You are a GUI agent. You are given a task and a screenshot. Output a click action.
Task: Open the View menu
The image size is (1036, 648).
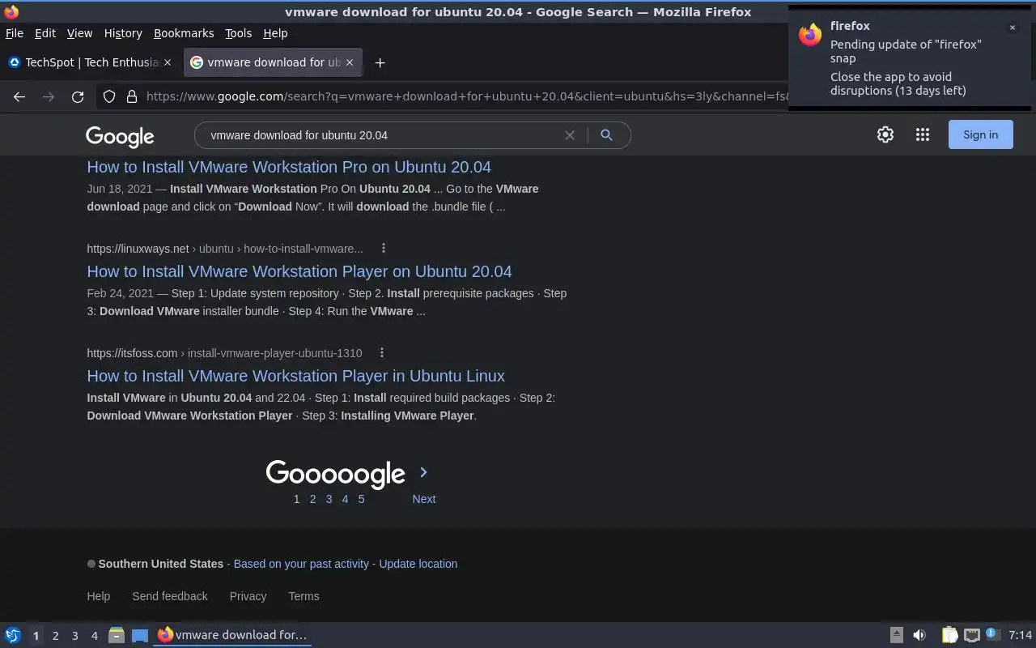(x=79, y=33)
